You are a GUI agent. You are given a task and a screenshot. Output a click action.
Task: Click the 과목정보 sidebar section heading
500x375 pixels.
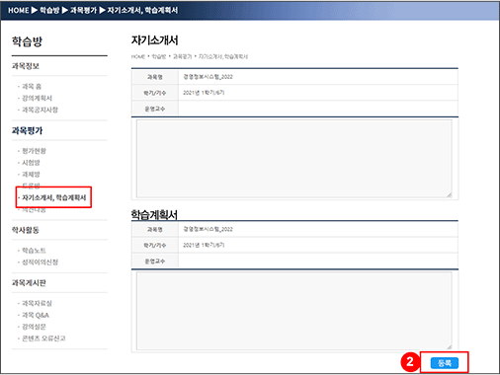coord(26,66)
